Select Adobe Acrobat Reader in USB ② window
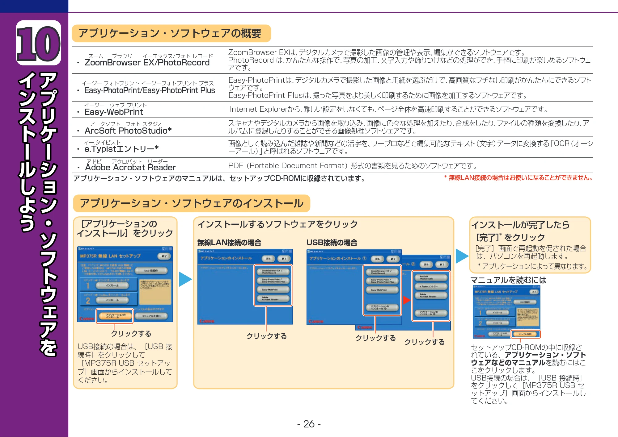 431,295
